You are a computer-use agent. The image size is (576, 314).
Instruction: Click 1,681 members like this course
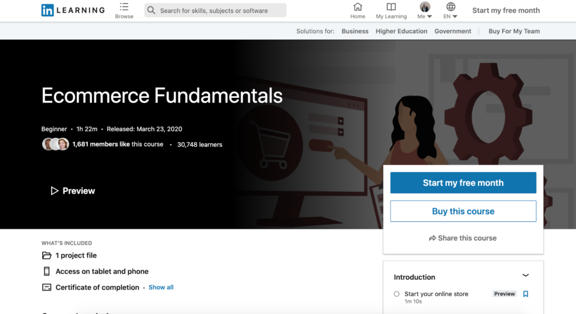[118, 144]
